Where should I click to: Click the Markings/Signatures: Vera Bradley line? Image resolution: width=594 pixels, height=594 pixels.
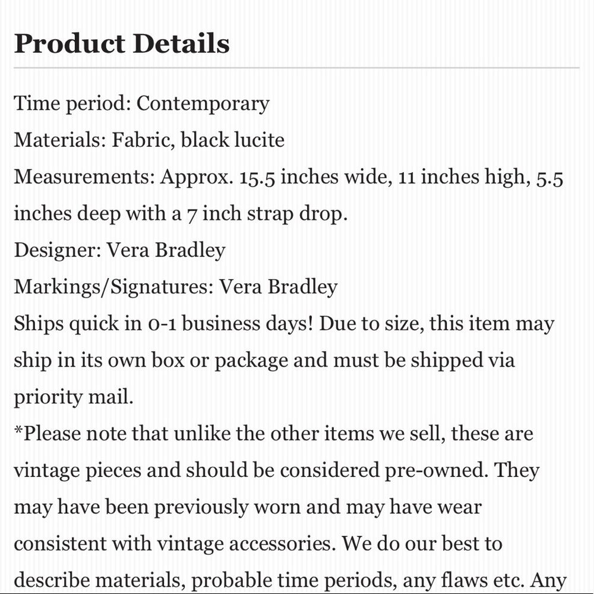[176, 287]
